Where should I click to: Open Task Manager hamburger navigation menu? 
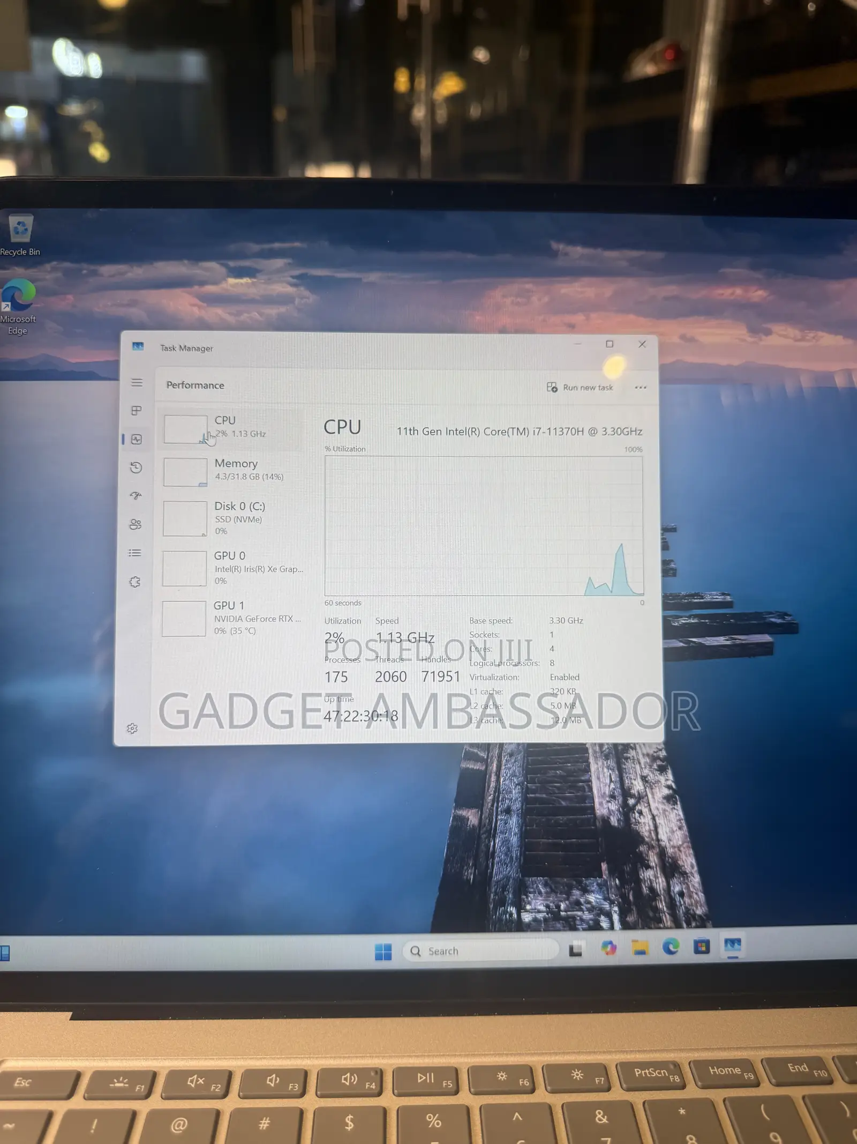(137, 382)
